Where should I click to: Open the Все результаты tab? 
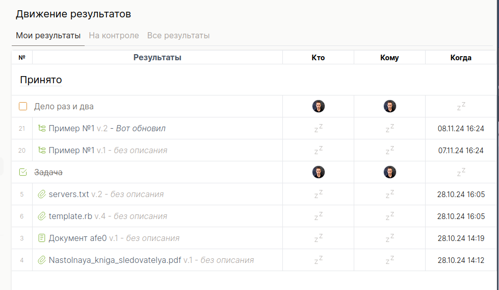(178, 35)
